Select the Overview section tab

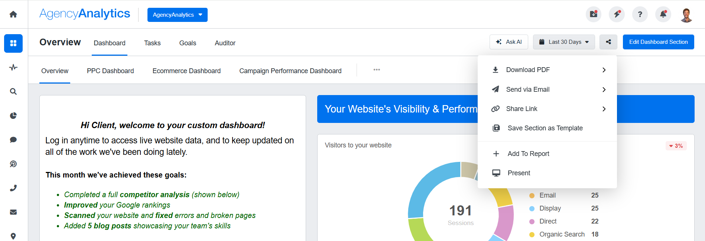coord(55,71)
